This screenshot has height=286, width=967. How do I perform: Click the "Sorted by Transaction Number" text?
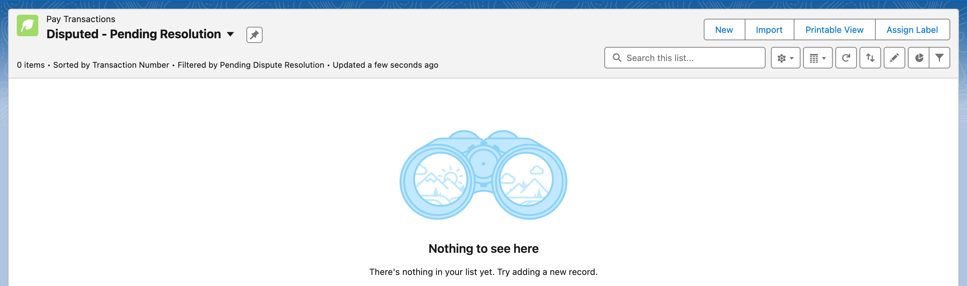click(111, 65)
